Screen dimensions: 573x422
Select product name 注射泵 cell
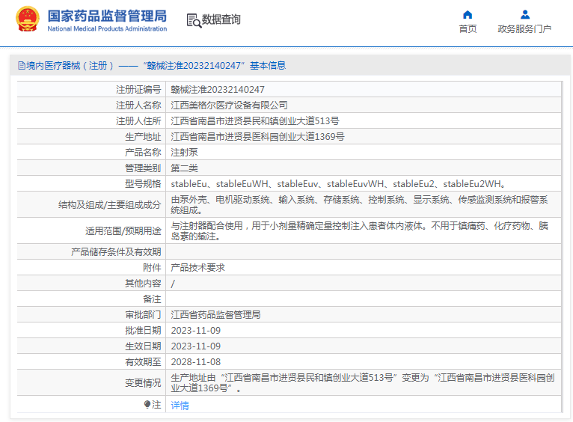click(364, 153)
